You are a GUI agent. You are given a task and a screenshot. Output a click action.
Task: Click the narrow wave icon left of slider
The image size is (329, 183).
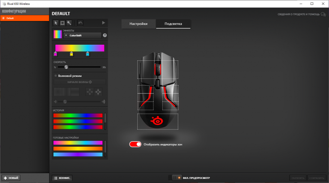pos(55,102)
